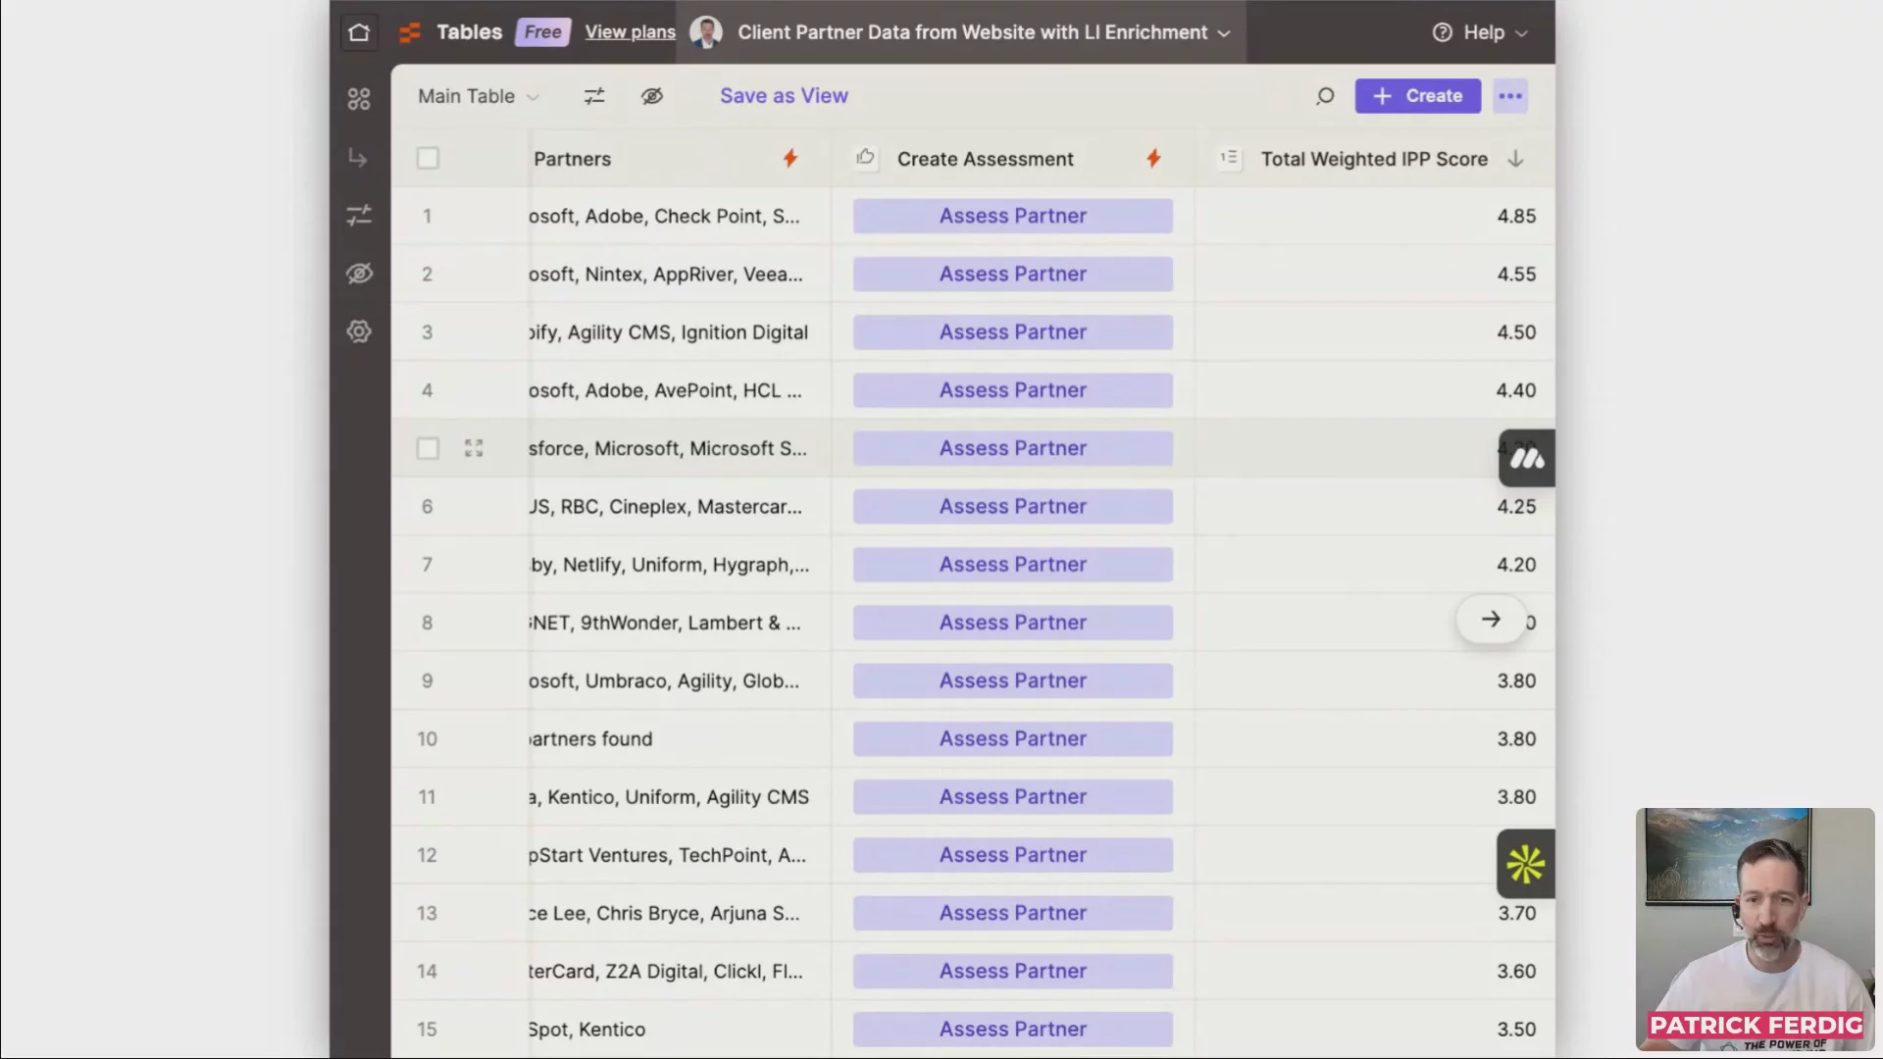Click Assess Partner in row 13
The image size is (1883, 1059).
coord(1012,913)
